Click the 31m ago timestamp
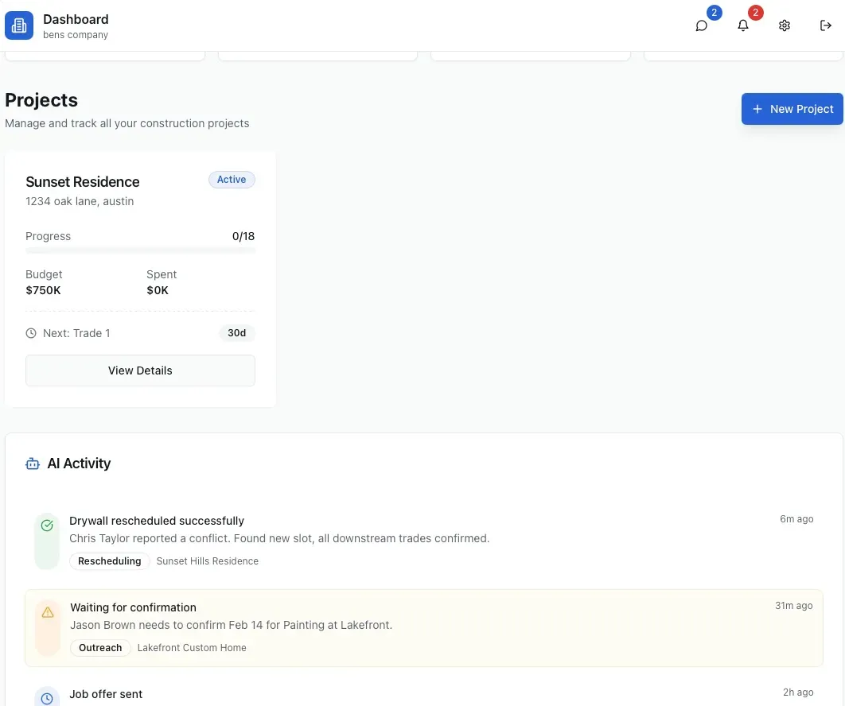The image size is (845, 706). click(794, 606)
